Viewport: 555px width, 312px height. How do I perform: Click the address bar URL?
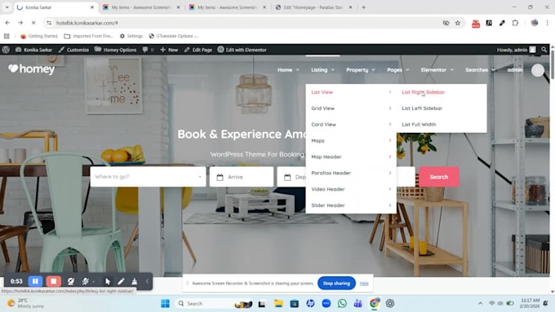click(x=87, y=23)
